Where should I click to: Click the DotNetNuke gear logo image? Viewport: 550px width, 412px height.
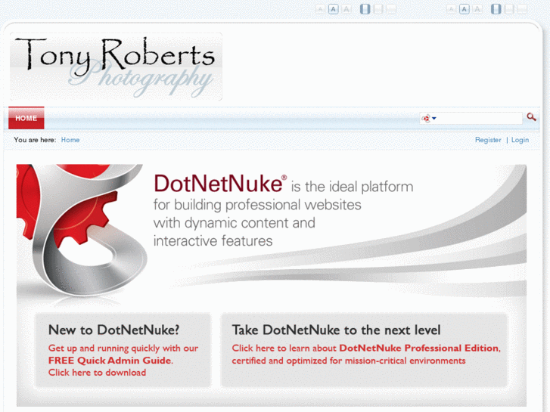point(82,231)
